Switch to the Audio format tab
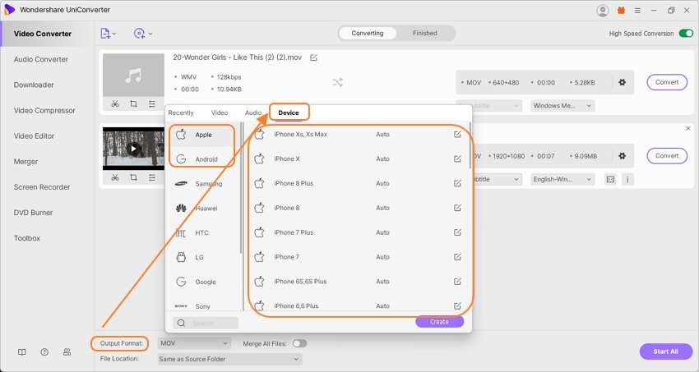Image resolution: width=699 pixels, height=372 pixels. pyautogui.click(x=253, y=113)
